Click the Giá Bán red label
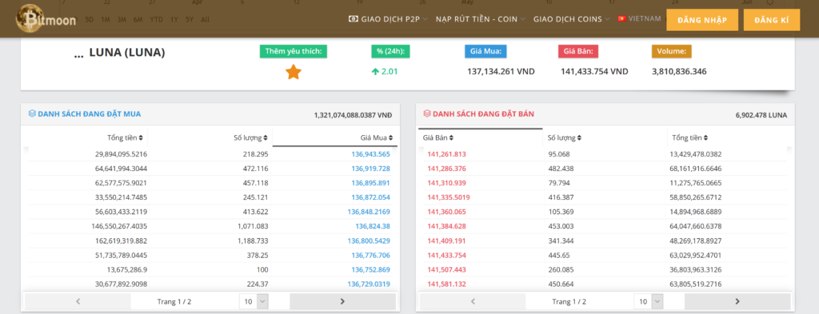819x314 pixels. (x=578, y=51)
